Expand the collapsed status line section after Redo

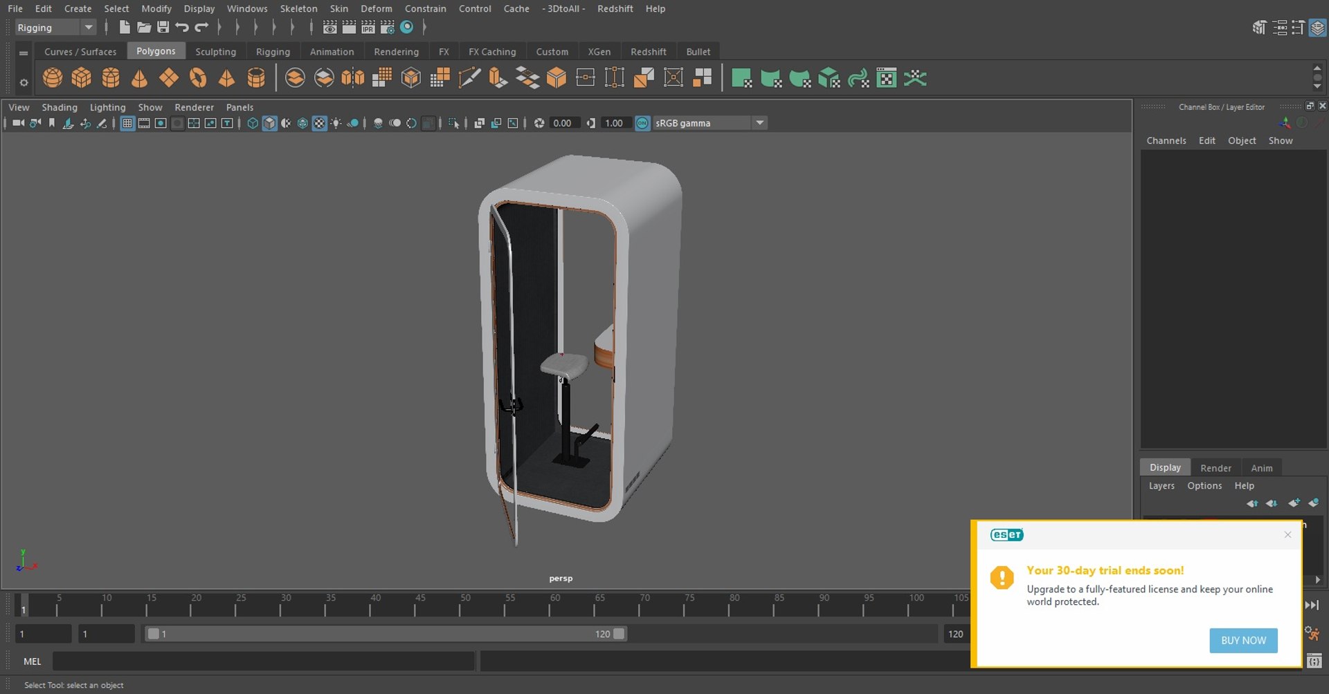coord(219,27)
